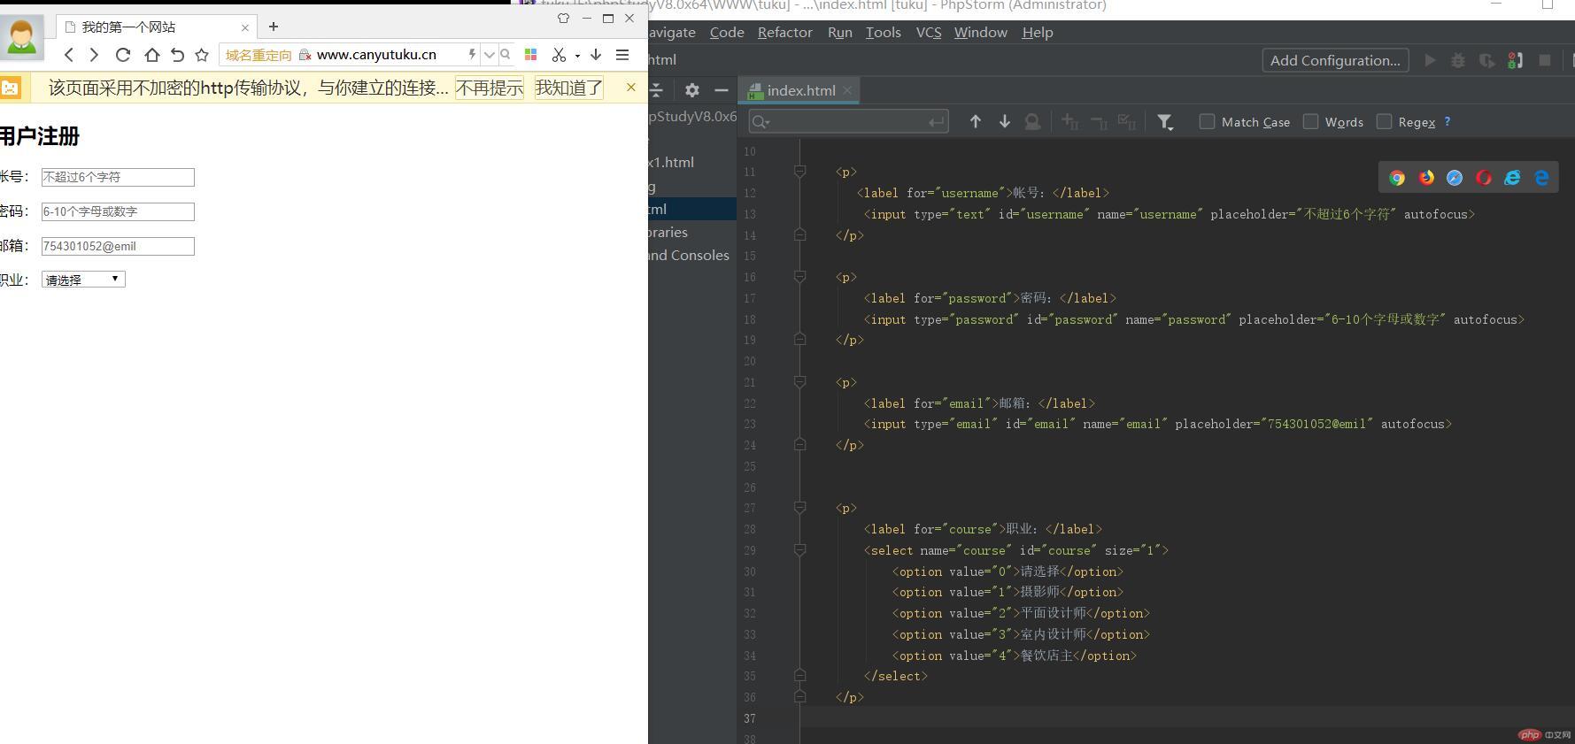
Task: Click the run-with-coverage icon
Action: coord(1486,60)
